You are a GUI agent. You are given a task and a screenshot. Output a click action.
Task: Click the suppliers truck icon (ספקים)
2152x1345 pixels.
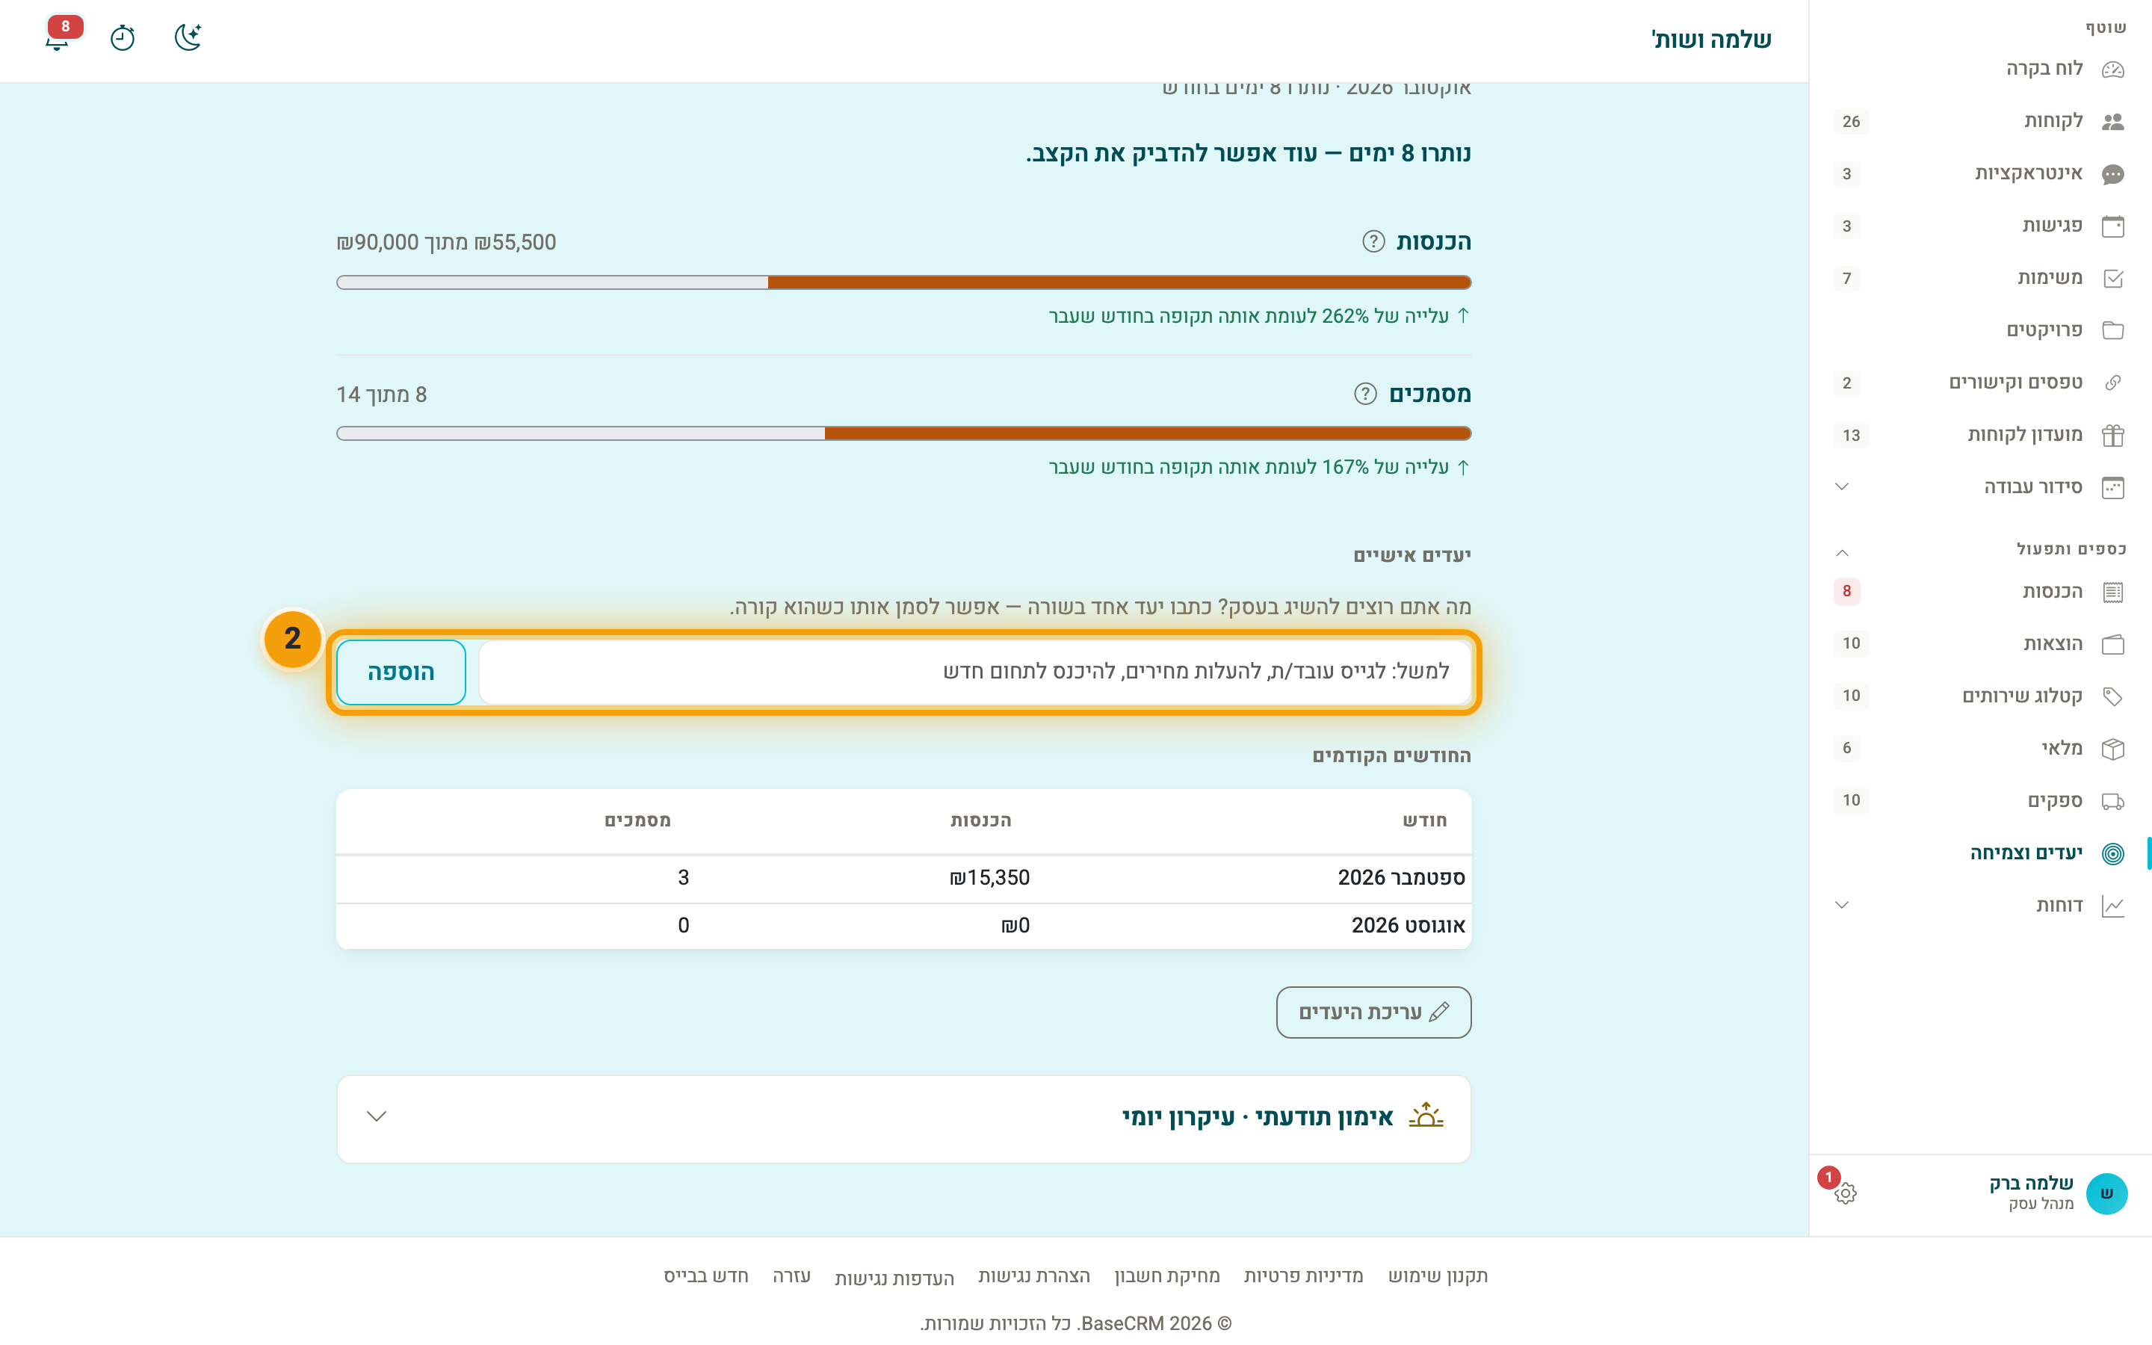2113,802
